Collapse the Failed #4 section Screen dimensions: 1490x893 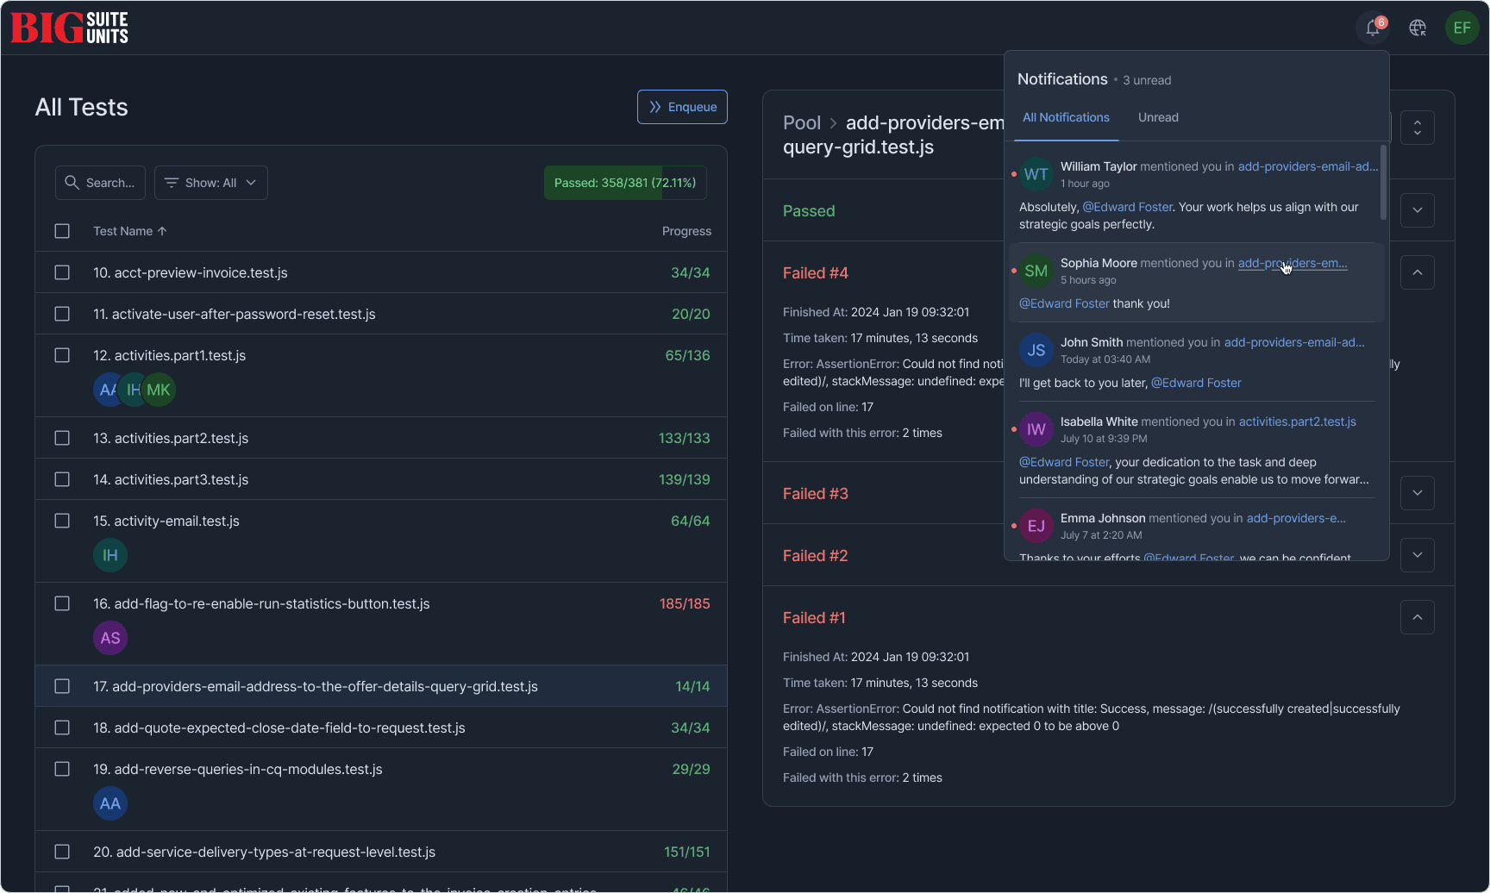[1418, 272]
